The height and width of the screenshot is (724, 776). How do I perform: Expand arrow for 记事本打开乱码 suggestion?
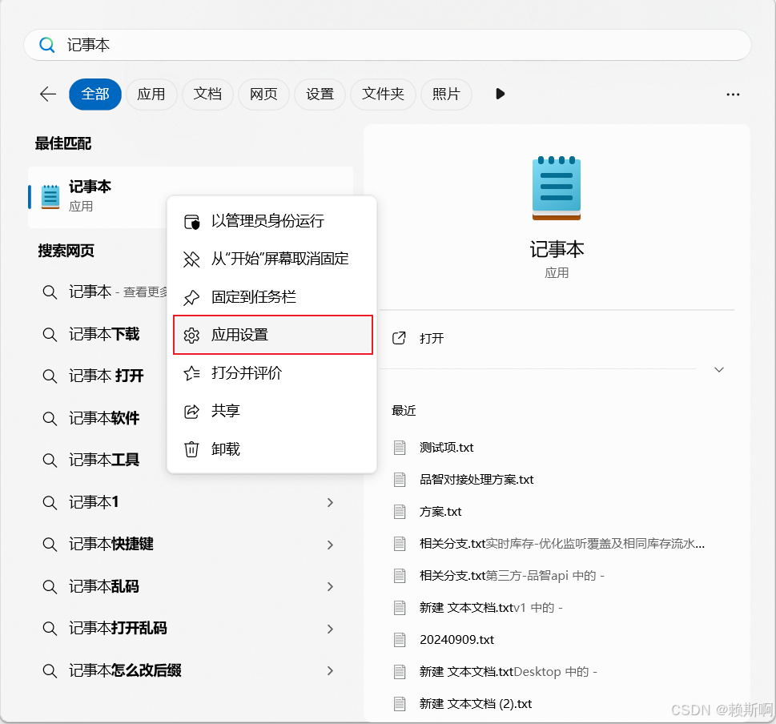coord(330,629)
